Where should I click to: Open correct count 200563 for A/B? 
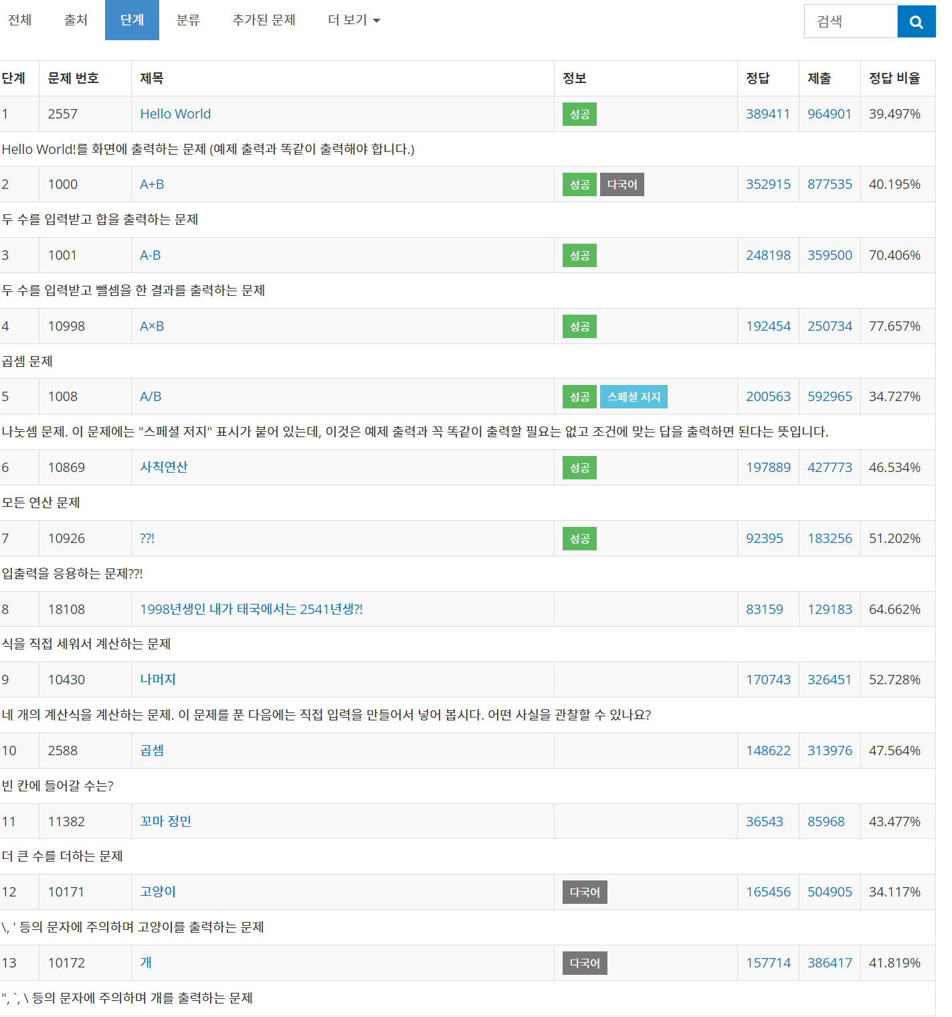point(768,396)
